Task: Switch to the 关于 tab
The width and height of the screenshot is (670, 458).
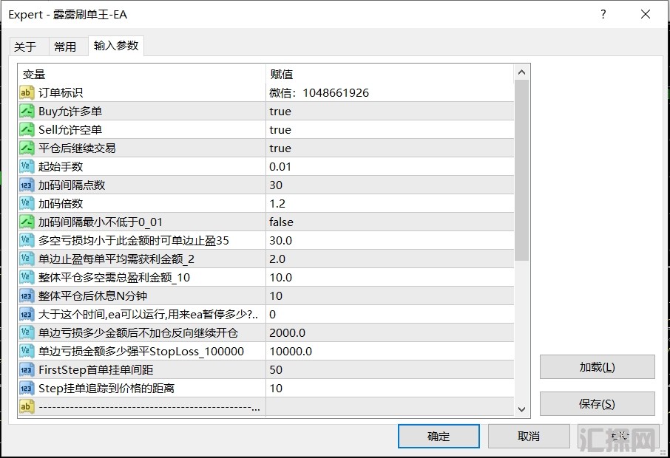Action: coord(25,47)
